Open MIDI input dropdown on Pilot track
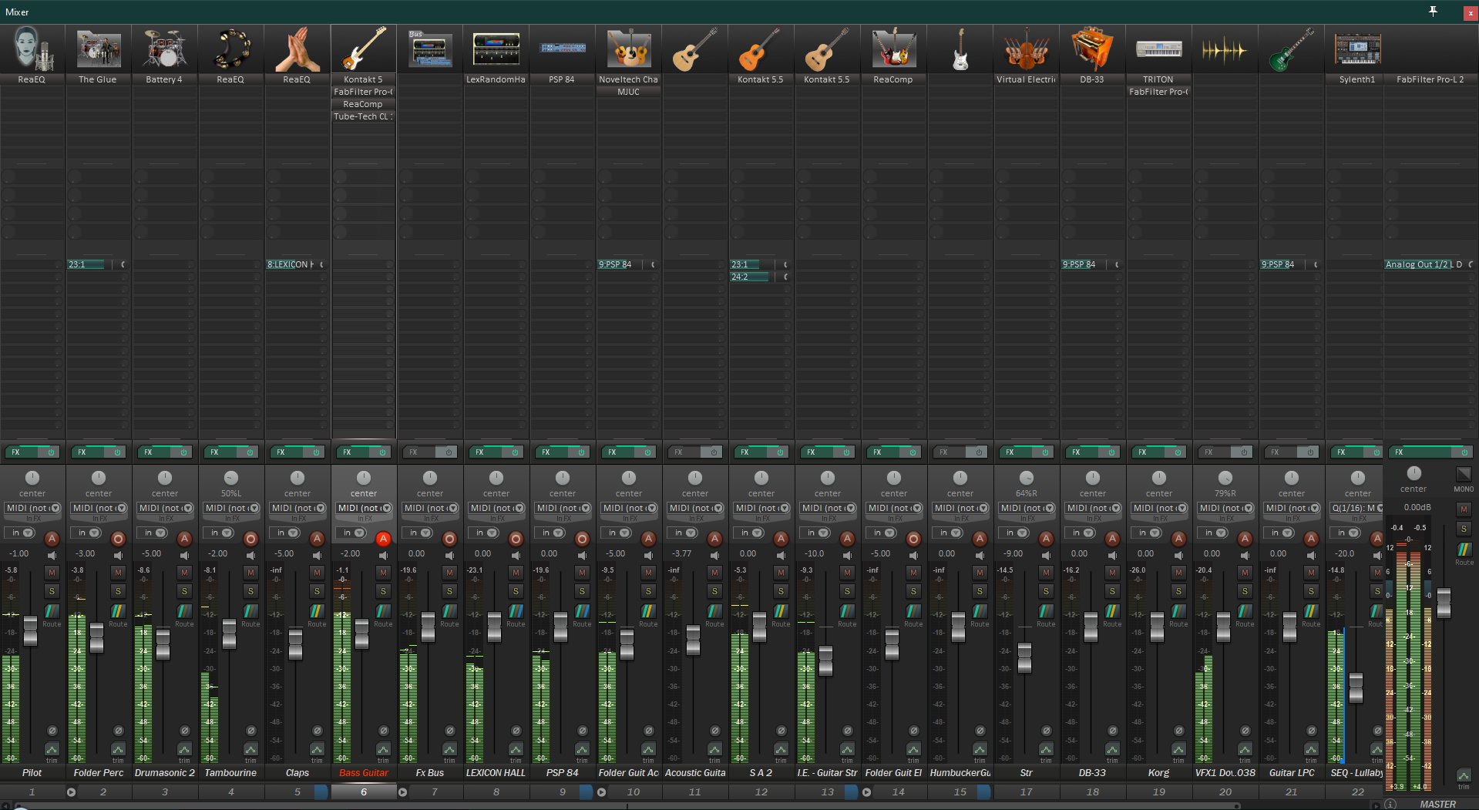 (x=32, y=508)
